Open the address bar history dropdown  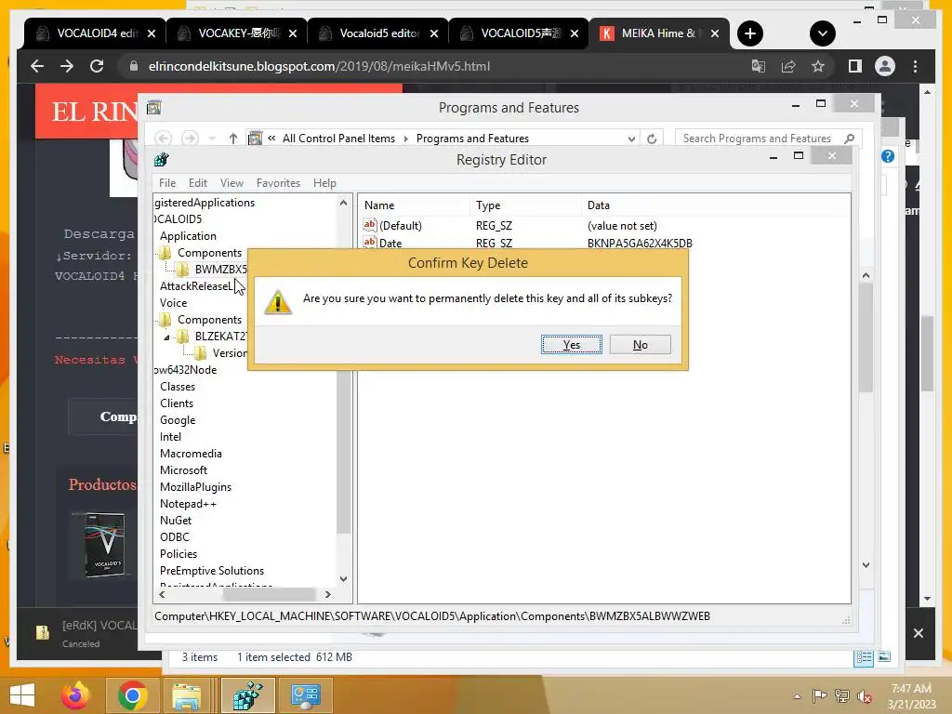631,139
